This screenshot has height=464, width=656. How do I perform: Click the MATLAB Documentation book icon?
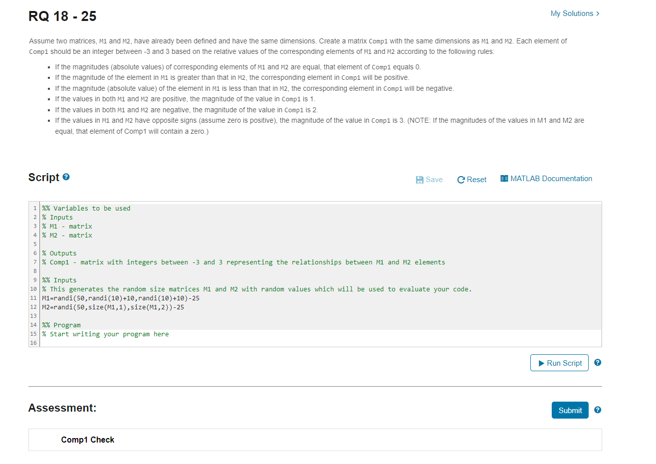point(504,178)
